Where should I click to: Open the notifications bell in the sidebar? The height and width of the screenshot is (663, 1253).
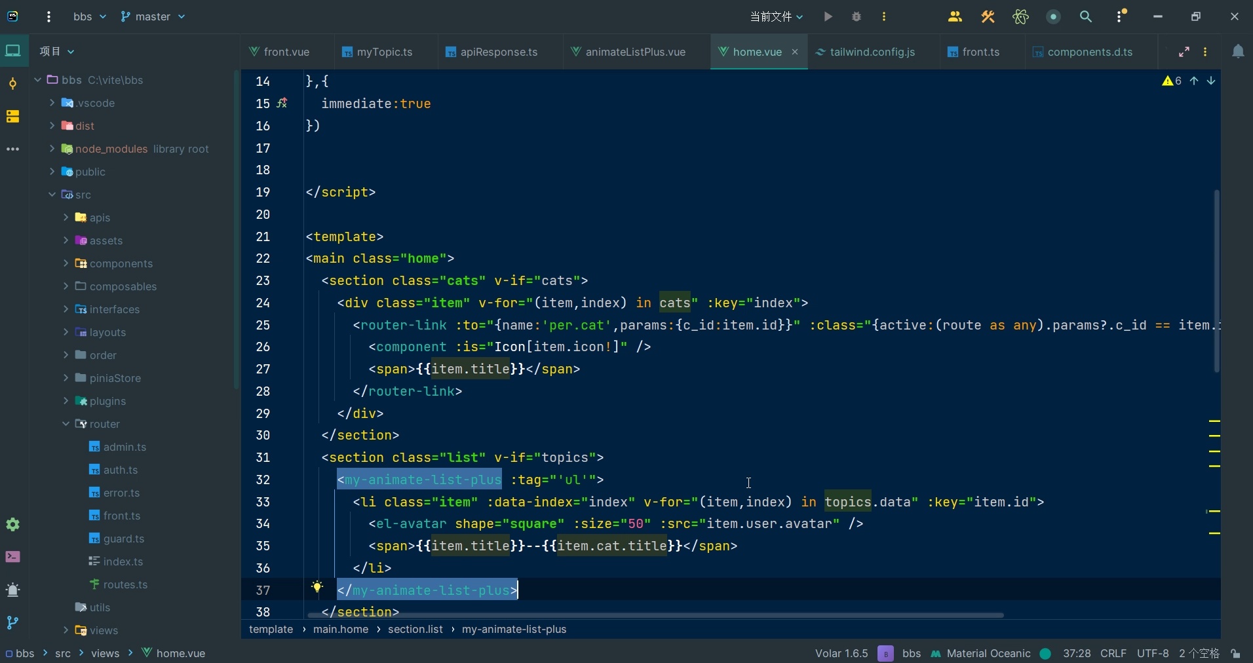tap(1238, 51)
